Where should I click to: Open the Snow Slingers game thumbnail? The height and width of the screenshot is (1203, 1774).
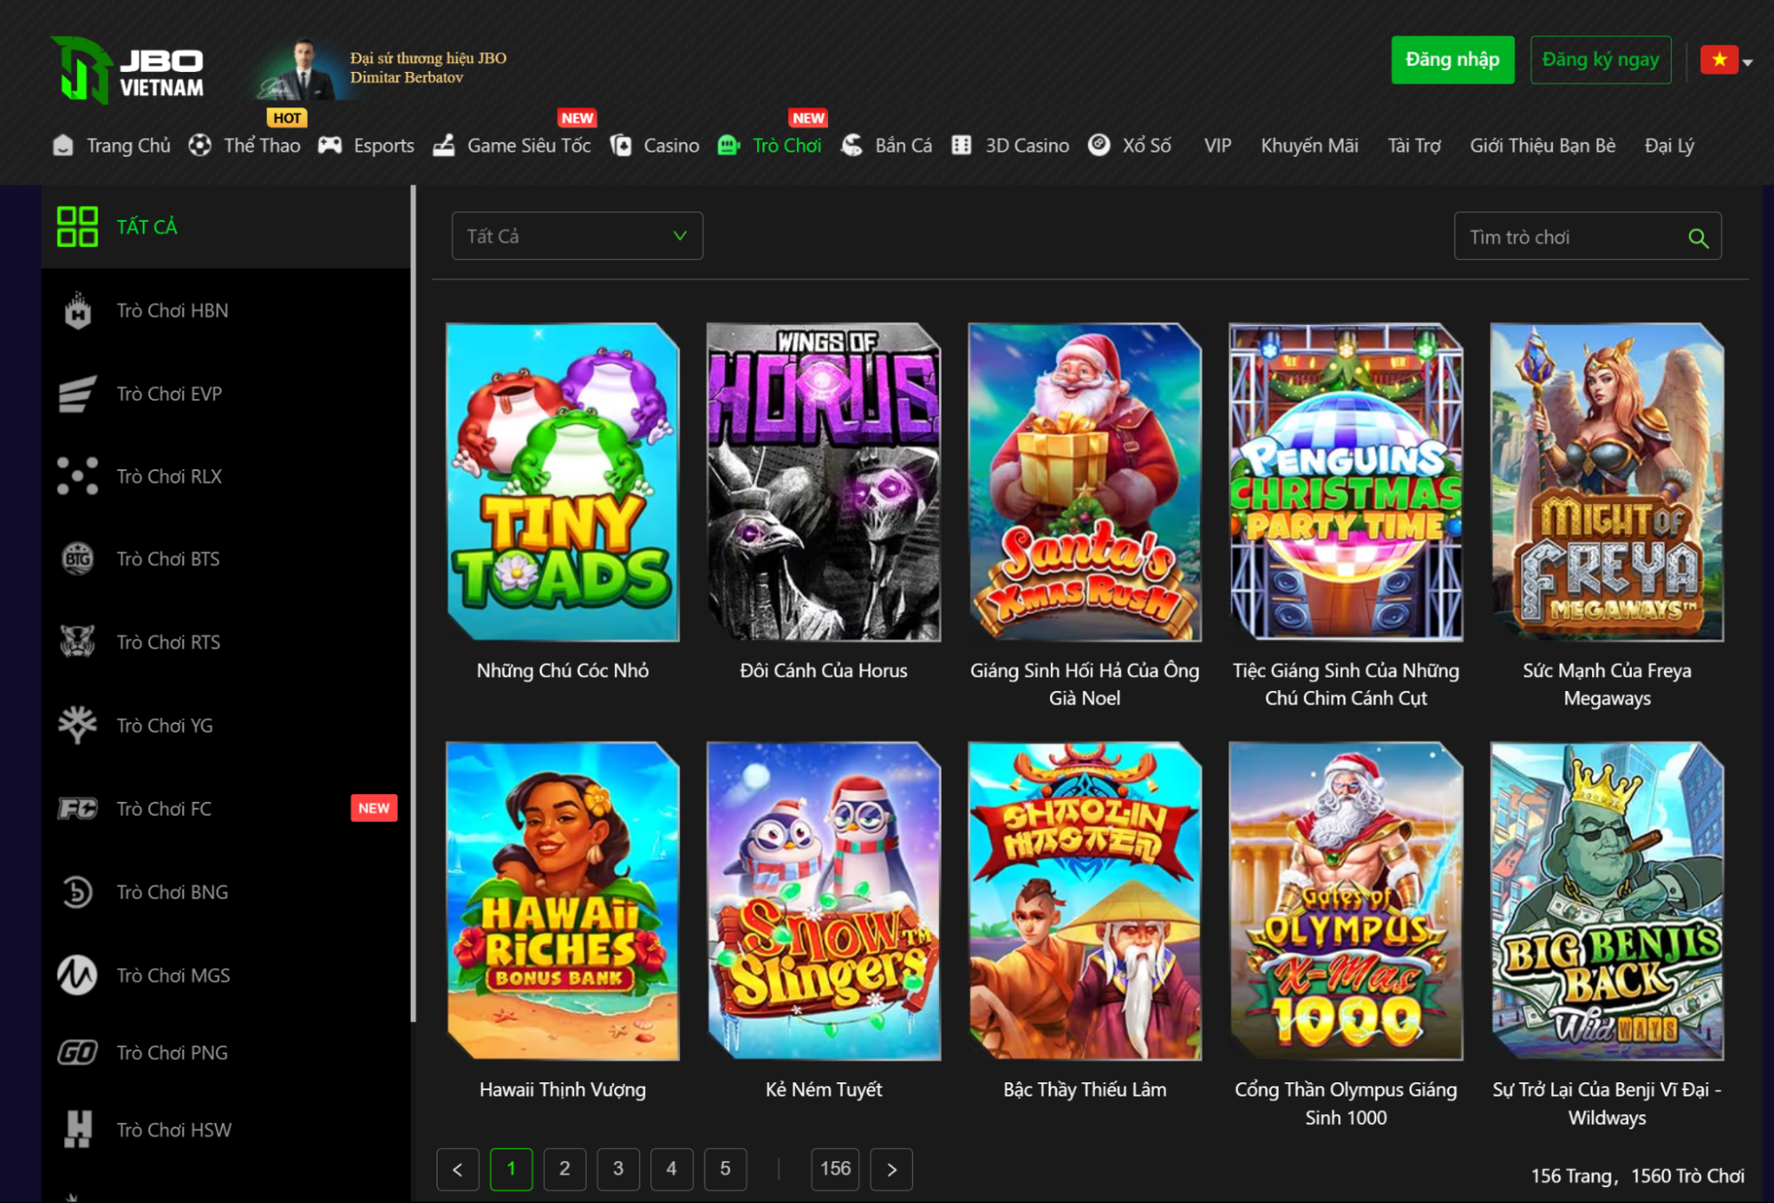click(824, 900)
